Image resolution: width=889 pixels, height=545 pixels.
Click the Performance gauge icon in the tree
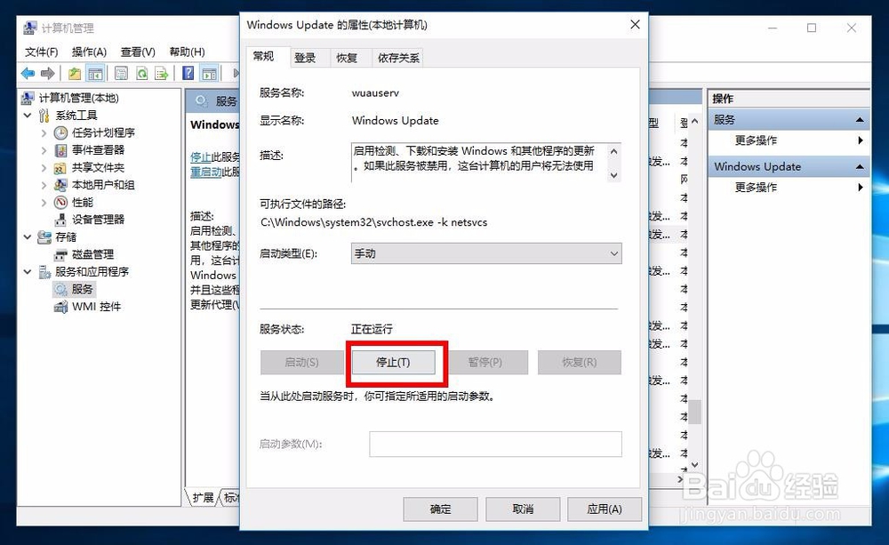point(60,203)
